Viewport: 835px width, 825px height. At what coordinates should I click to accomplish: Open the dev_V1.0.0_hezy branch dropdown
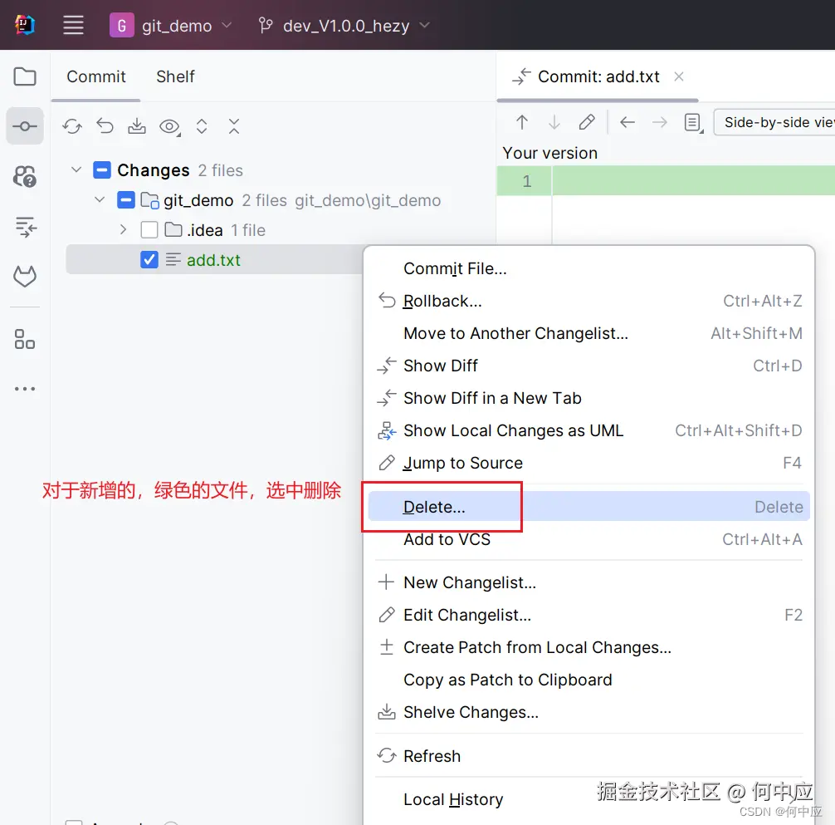344,25
